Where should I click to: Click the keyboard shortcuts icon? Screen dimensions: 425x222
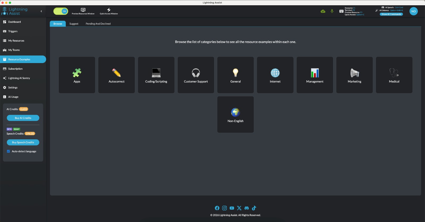pyautogui.click(x=341, y=11)
